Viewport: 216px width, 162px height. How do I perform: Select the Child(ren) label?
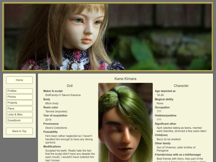[x=161, y=135]
